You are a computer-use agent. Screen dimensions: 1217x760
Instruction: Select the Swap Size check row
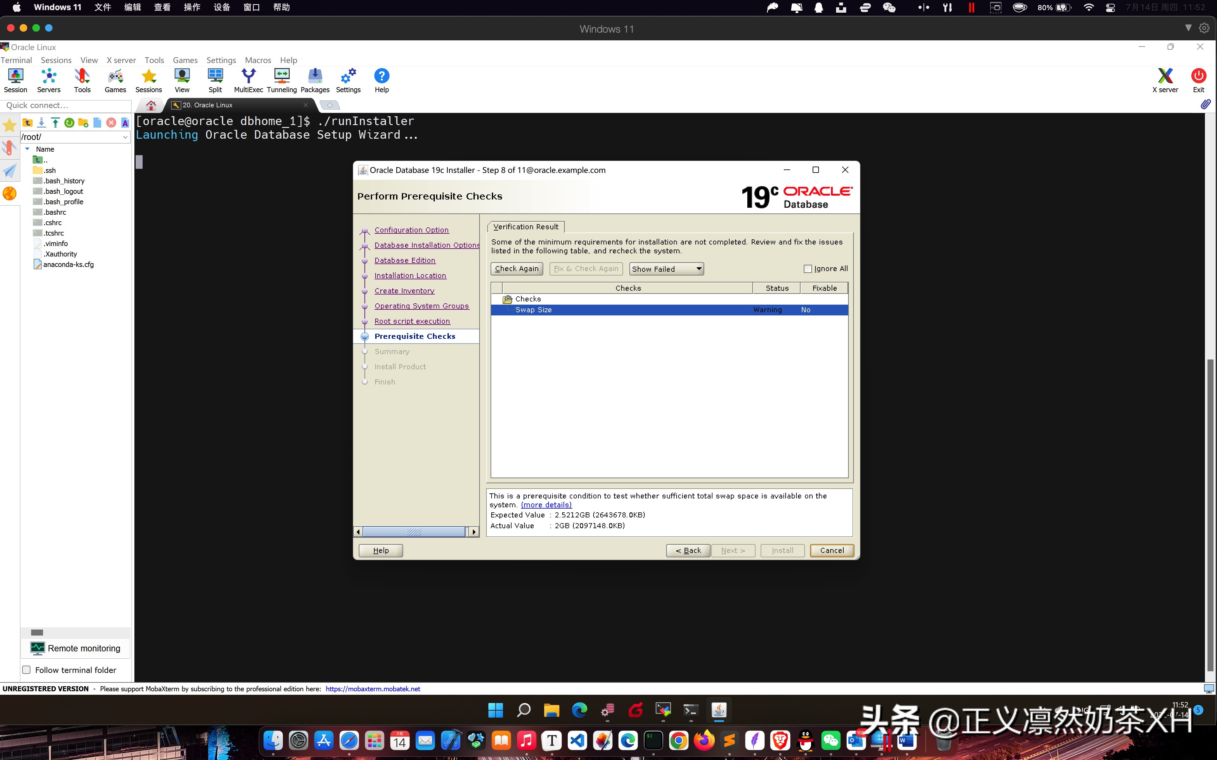534,310
